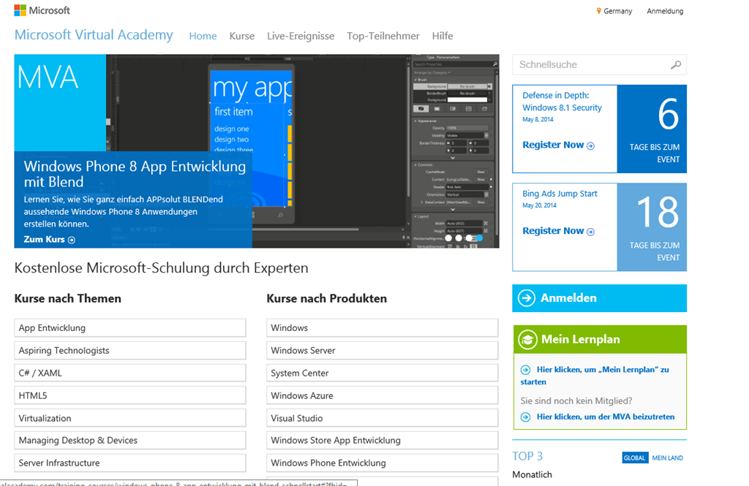Open the App Entwicklung topic
This screenshot has width=749, height=486.
130,328
